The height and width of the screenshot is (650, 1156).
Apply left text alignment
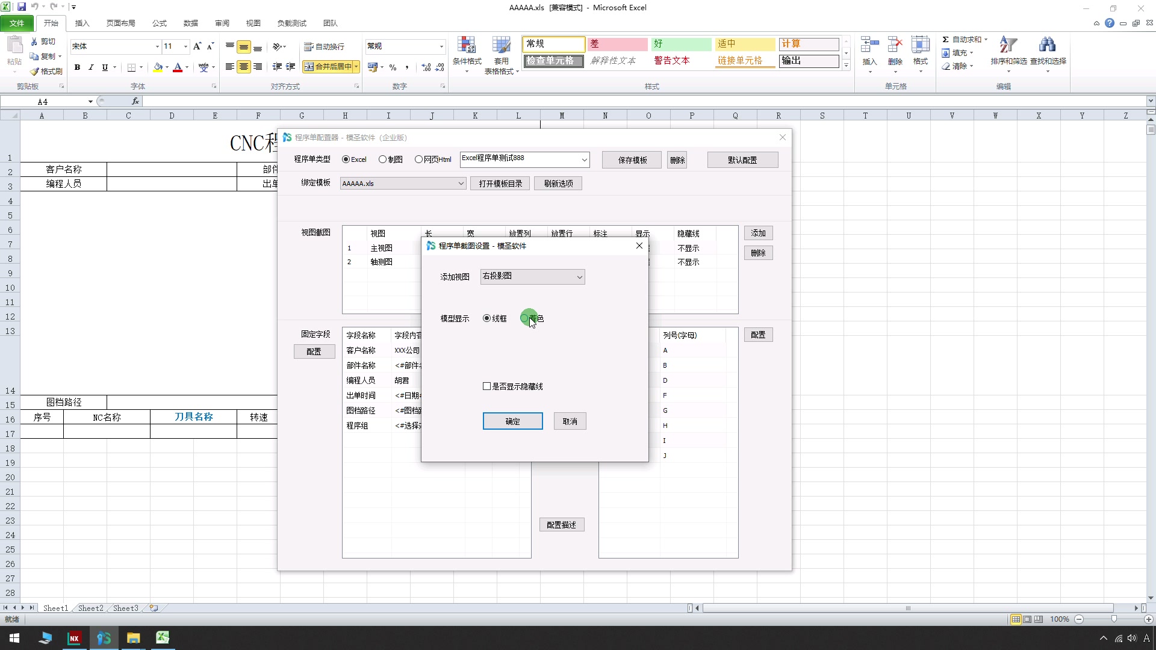coord(230,67)
